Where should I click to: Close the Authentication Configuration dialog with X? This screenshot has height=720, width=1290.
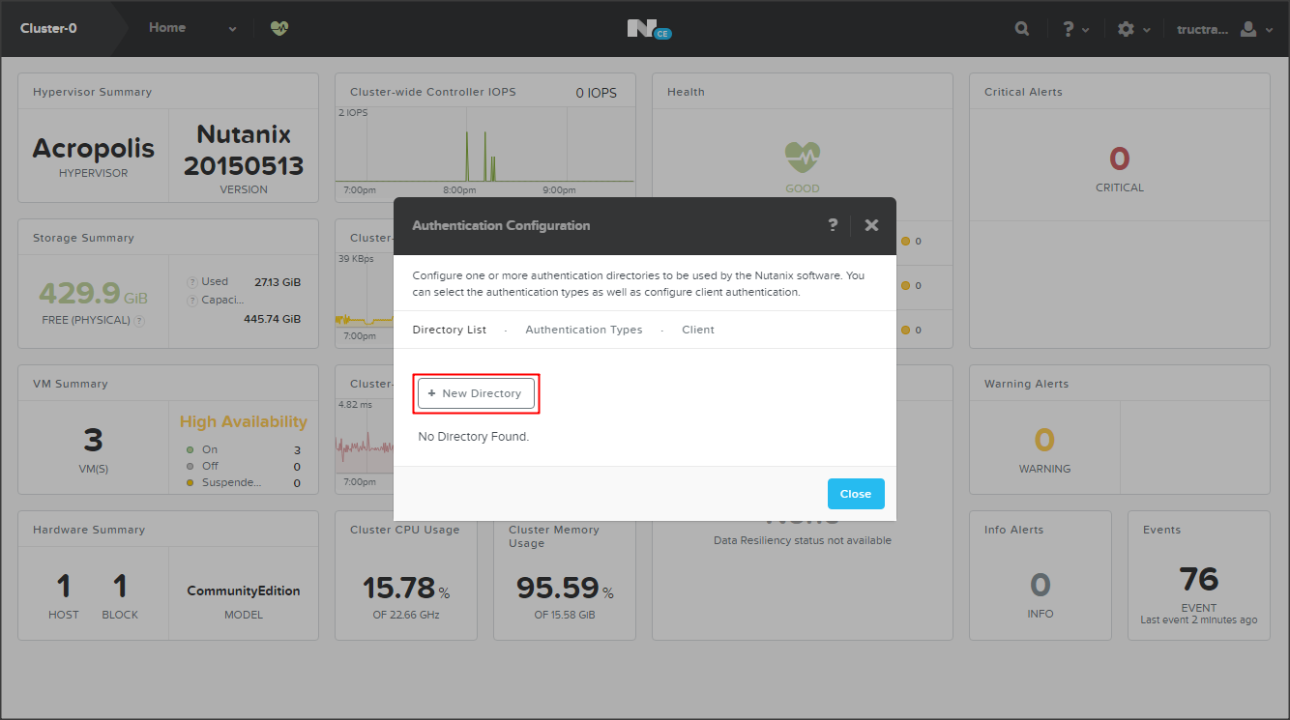pos(871,225)
